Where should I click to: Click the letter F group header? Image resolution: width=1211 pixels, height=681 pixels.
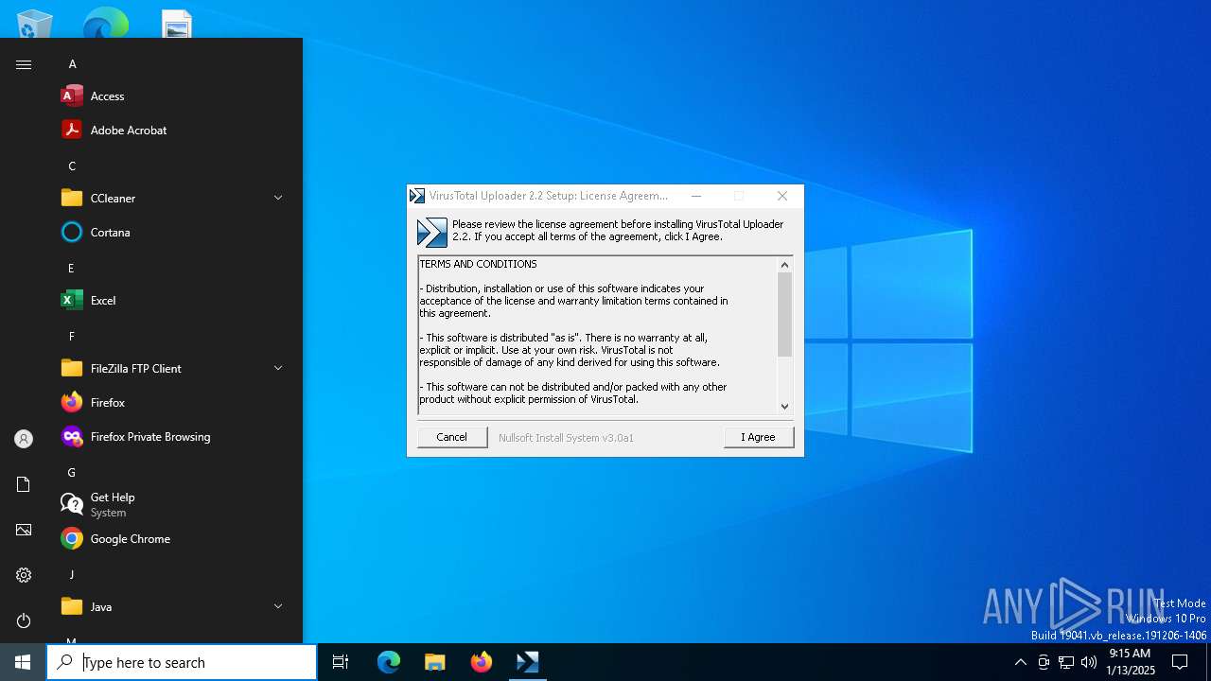tap(71, 337)
